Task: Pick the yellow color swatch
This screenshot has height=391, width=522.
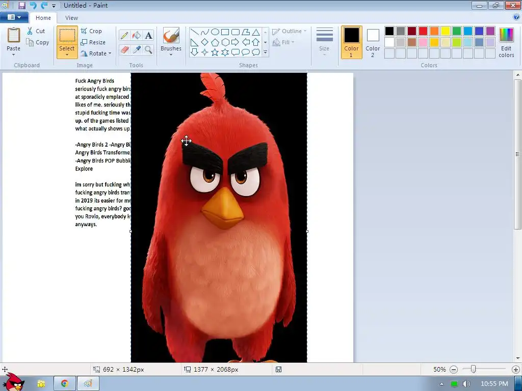Action: [446, 31]
